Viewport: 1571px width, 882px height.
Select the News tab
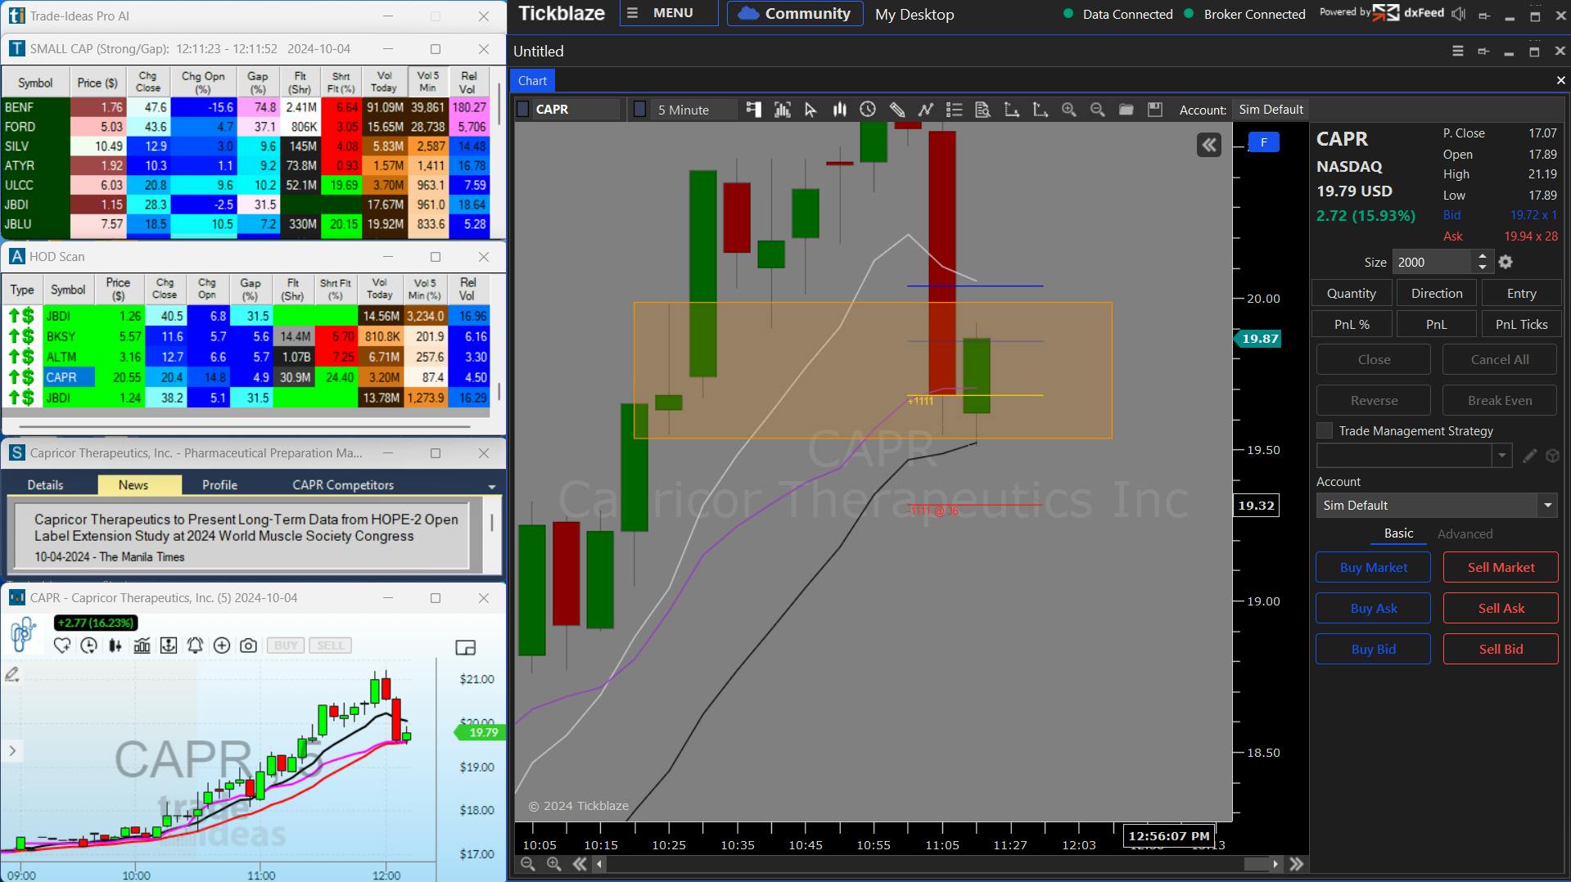(x=133, y=485)
